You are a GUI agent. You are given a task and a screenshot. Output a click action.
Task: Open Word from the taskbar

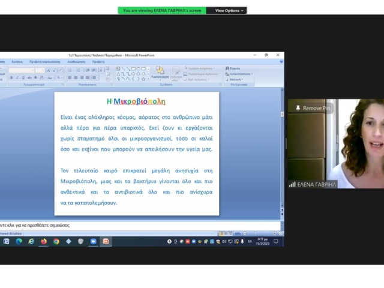click(x=7, y=241)
